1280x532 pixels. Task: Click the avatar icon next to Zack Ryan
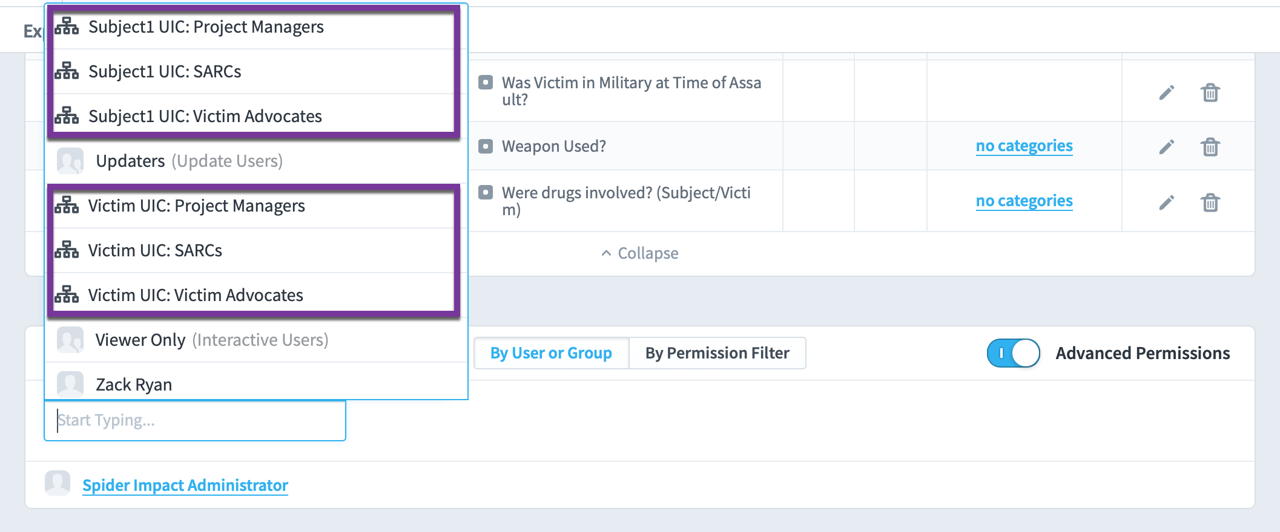70,384
